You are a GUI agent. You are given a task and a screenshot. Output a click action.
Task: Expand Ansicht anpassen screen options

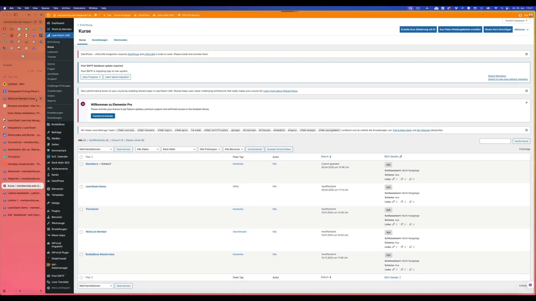click(x=516, y=21)
